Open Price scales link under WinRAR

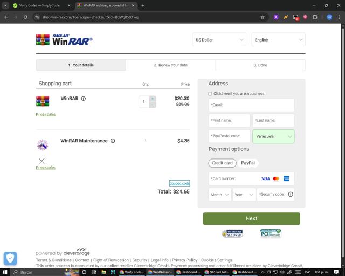(x=46, y=114)
